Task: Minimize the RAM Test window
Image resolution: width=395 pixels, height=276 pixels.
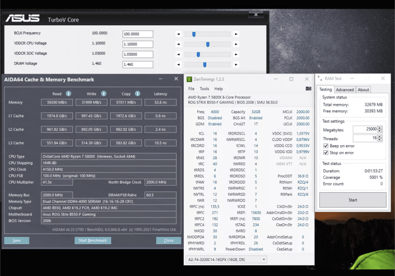Action: point(352,79)
